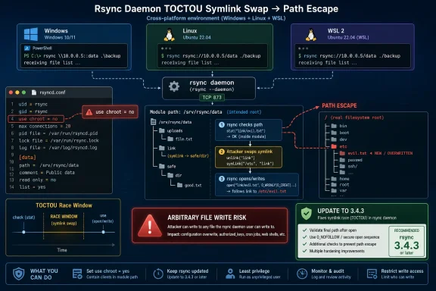Click the green shield checkmark icon
Viewport: 436px width, 291px height.
click(306, 214)
